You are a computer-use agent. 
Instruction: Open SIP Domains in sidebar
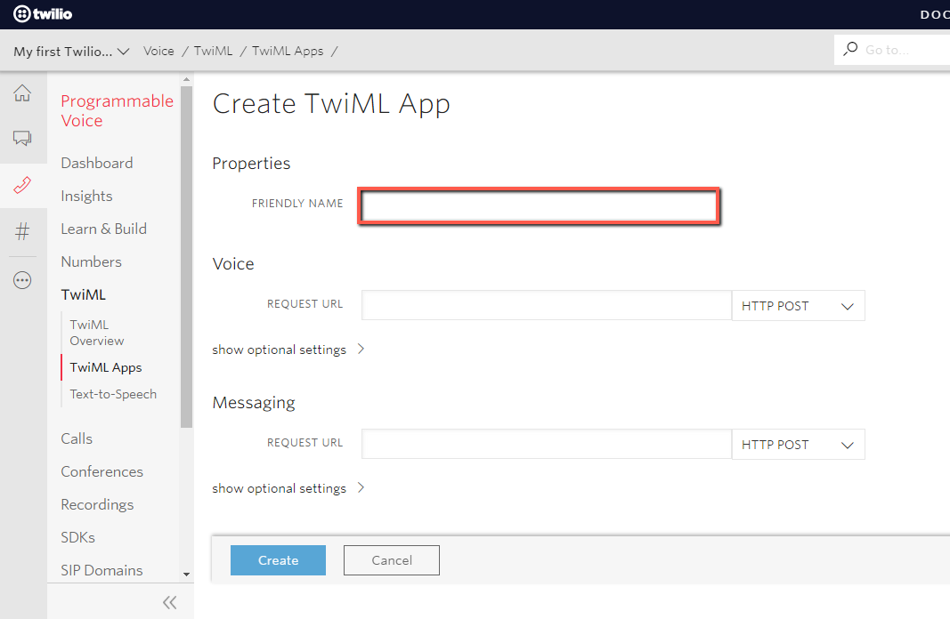click(x=101, y=570)
